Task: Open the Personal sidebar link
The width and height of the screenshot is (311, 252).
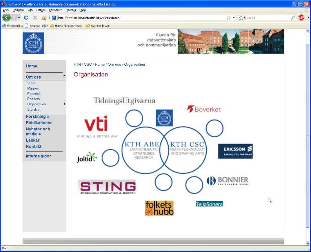Action: click(34, 94)
